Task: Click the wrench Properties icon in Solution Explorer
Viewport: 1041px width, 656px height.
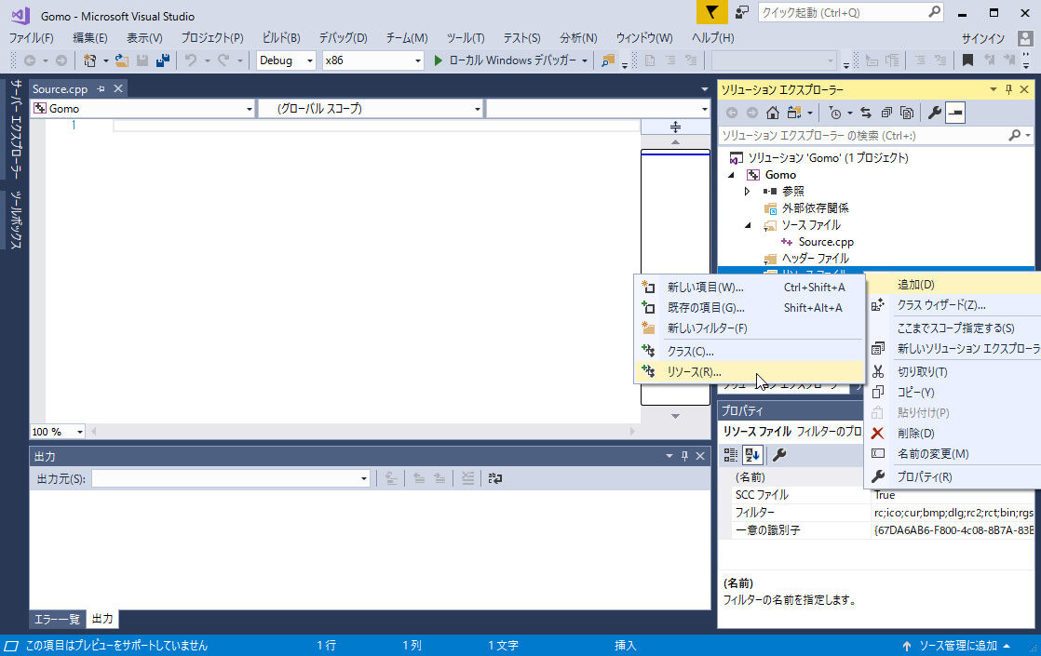Action: pos(934,113)
